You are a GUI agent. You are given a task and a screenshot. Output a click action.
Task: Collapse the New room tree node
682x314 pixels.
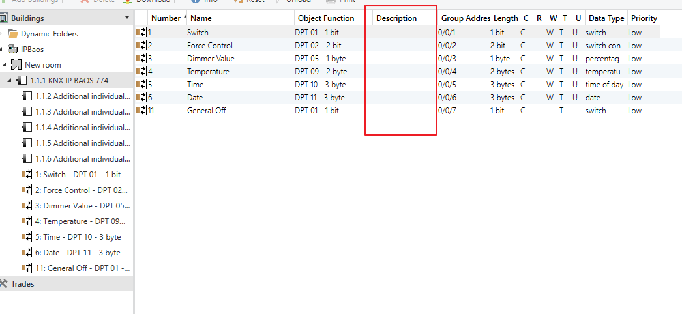(x=5, y=65)
